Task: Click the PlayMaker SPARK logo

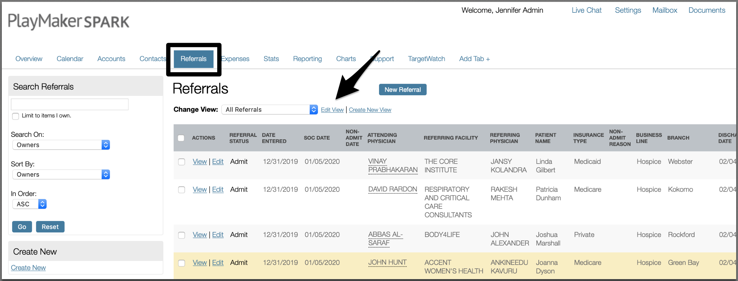Action: pyautogui.click(x=68, y=21)
